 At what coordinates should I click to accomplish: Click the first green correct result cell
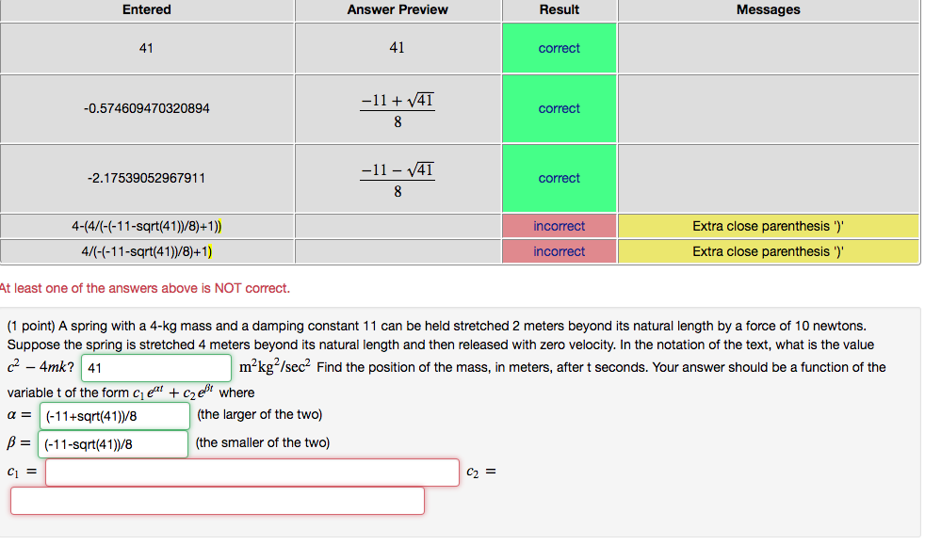coord(559,47)
